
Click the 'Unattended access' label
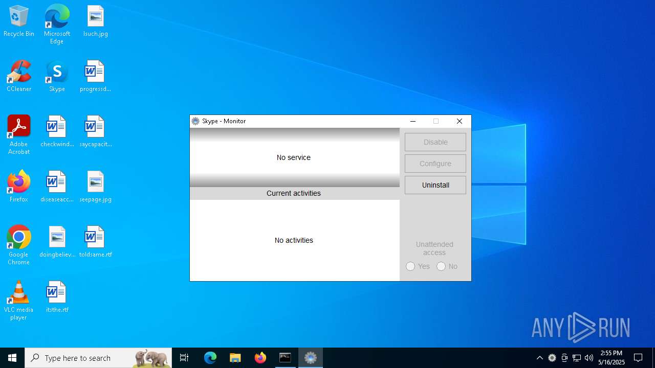[434, 248]
